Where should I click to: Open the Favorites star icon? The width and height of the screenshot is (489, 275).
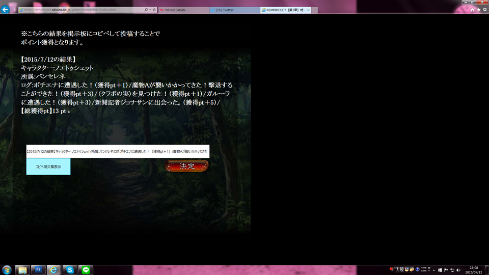click(478, 10)
